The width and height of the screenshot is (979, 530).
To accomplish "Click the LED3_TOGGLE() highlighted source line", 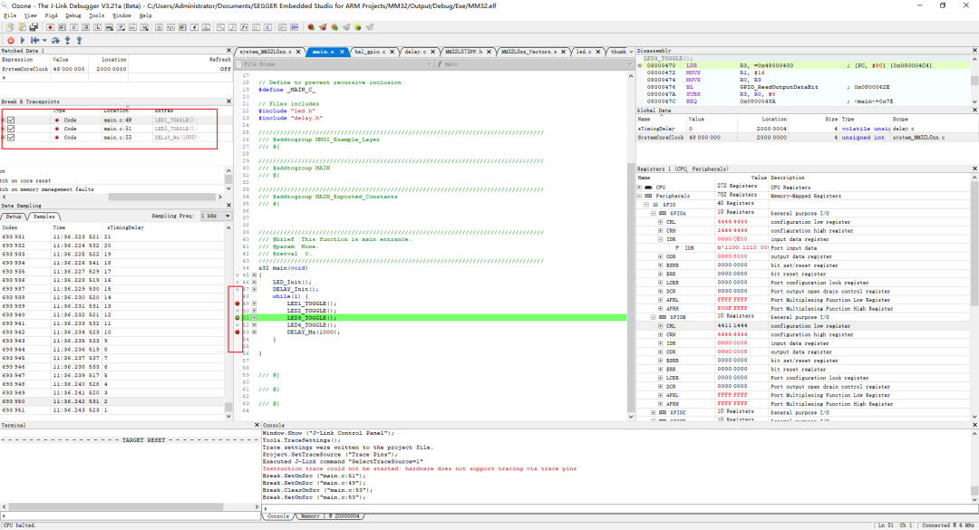I will pos(311,318).
